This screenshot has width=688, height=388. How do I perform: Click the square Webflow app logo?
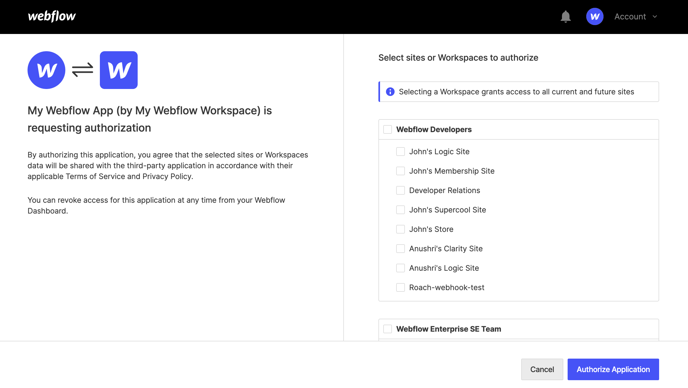[x=119, y=70]
